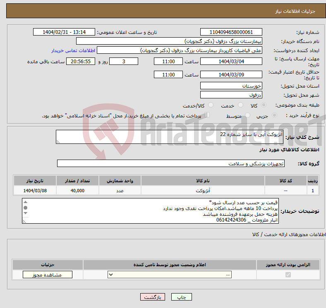Click the need date cell 1404/03/08
326x308 pixels.
point(35,191)
